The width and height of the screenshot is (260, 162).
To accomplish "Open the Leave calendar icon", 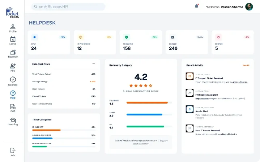I will pyautogui.click(x=13, y=40).
